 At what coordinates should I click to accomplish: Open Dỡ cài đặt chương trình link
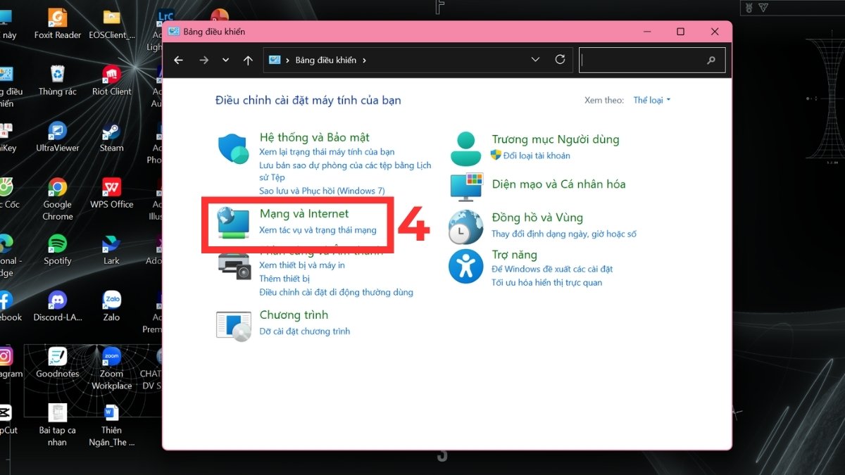click(x=304, y=331)
